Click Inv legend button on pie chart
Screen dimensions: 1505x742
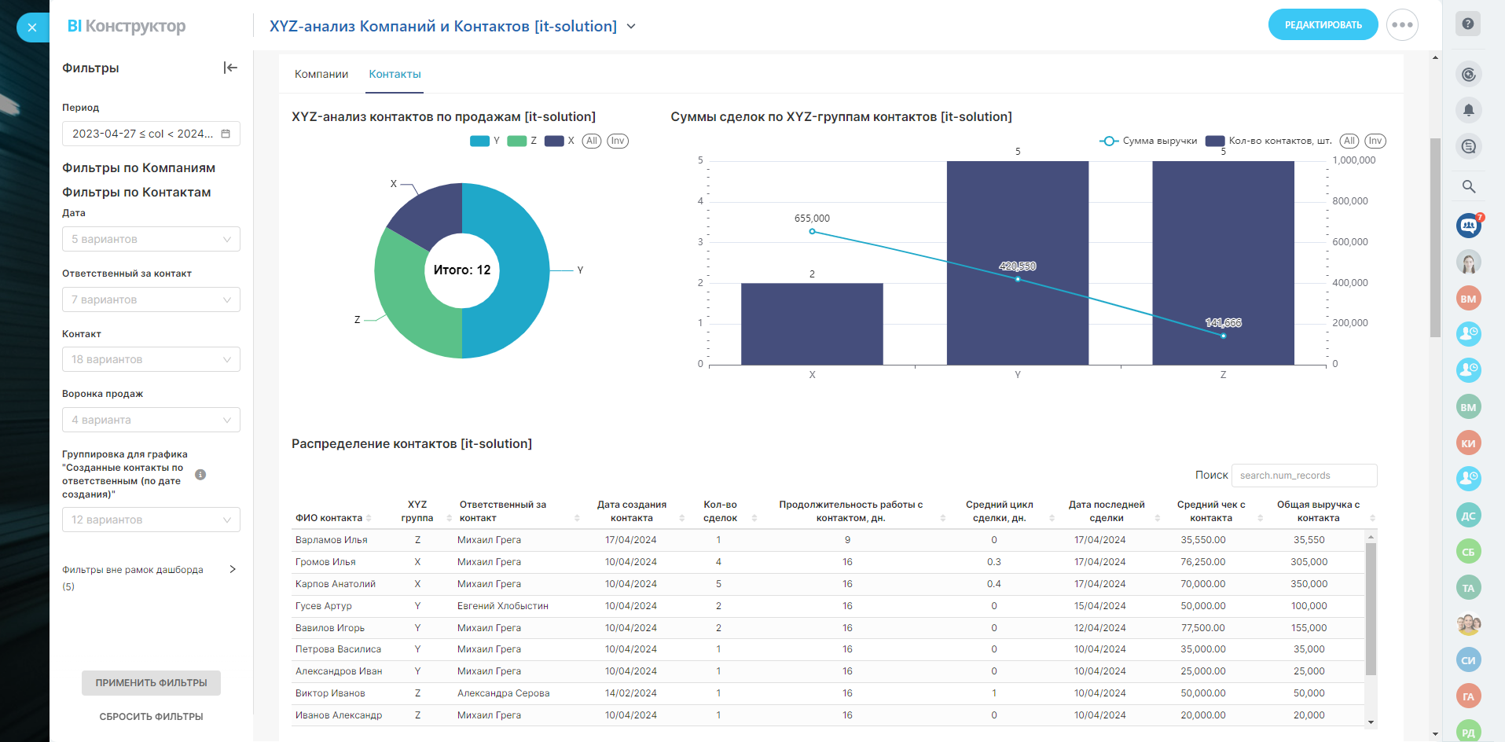click(x=618, y=141)
